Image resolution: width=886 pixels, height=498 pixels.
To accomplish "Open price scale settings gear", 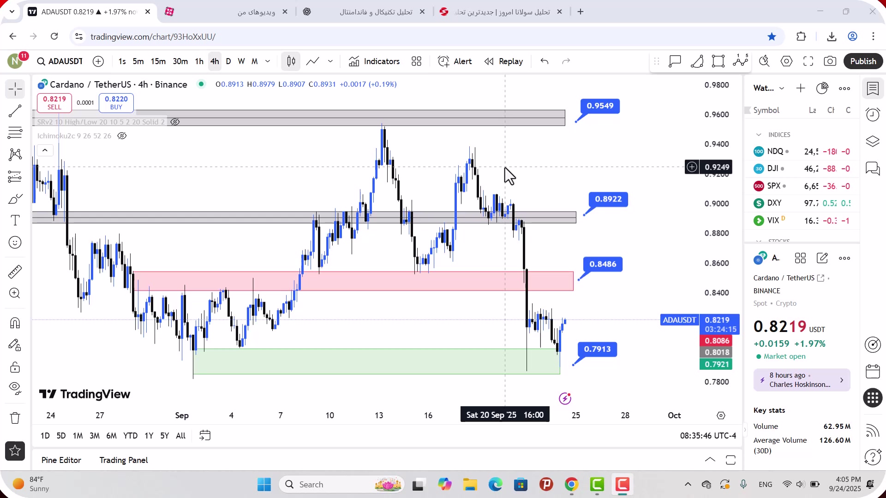I will tap(721, 415).
